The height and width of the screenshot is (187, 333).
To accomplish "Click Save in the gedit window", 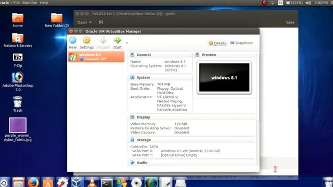I will coord(290,22).
